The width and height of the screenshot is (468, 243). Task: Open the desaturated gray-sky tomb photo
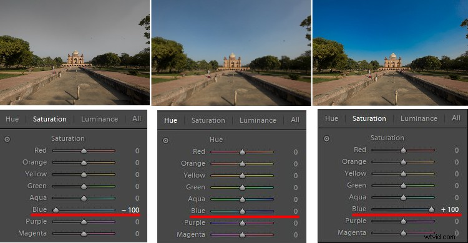point(75,52)
